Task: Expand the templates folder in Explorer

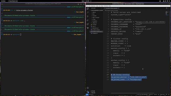Action: [x=96, y=21]
